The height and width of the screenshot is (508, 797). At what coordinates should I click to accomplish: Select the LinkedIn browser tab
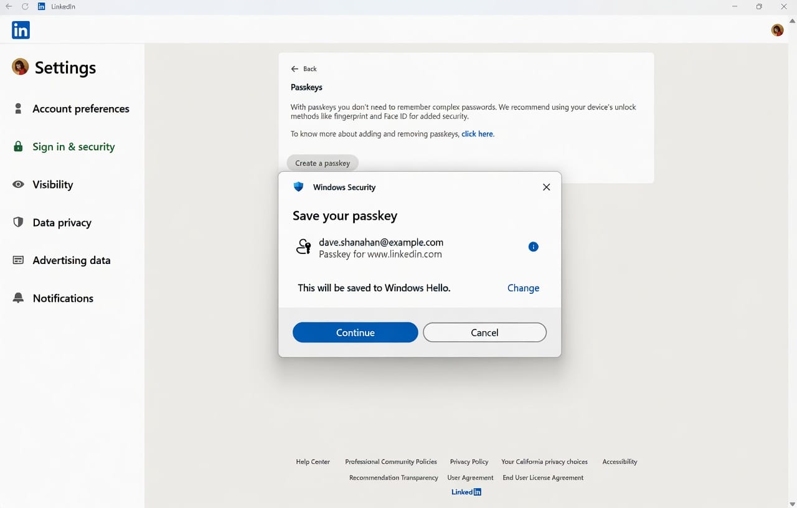(56, 6)
